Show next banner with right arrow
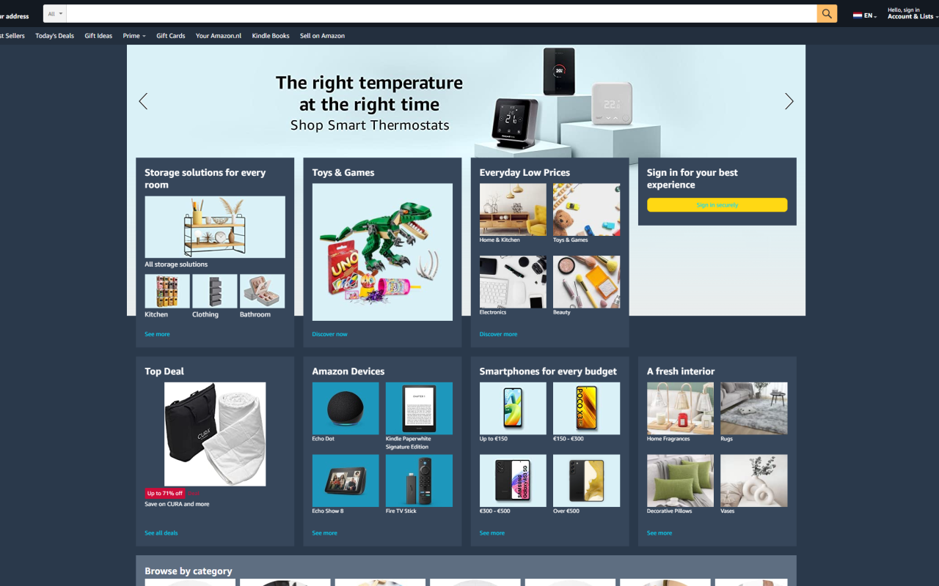The width and height of the screenshot is (939, 586). pyautogui.click(x=789, y=101)
